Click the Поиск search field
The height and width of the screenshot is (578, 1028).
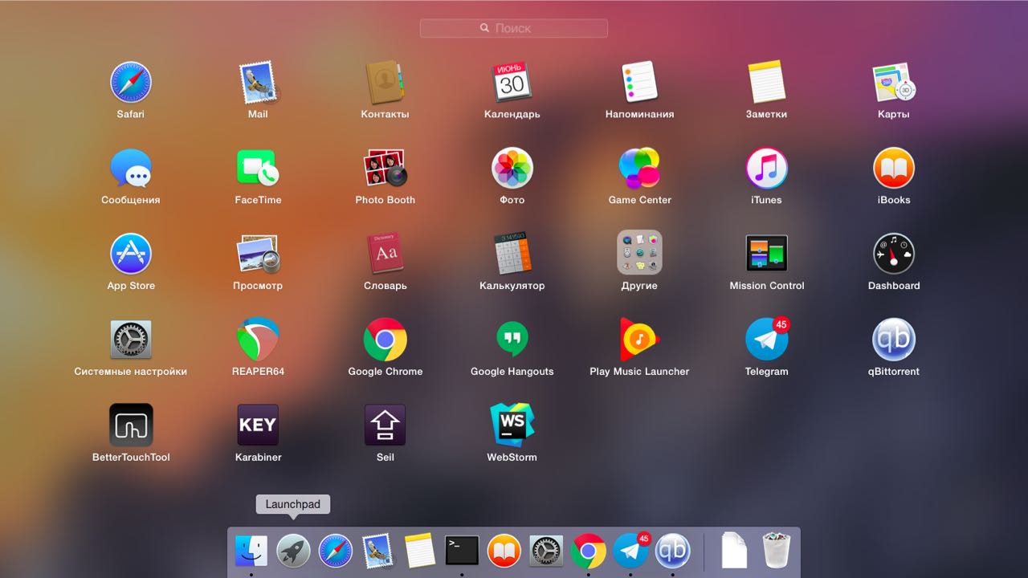514,28
